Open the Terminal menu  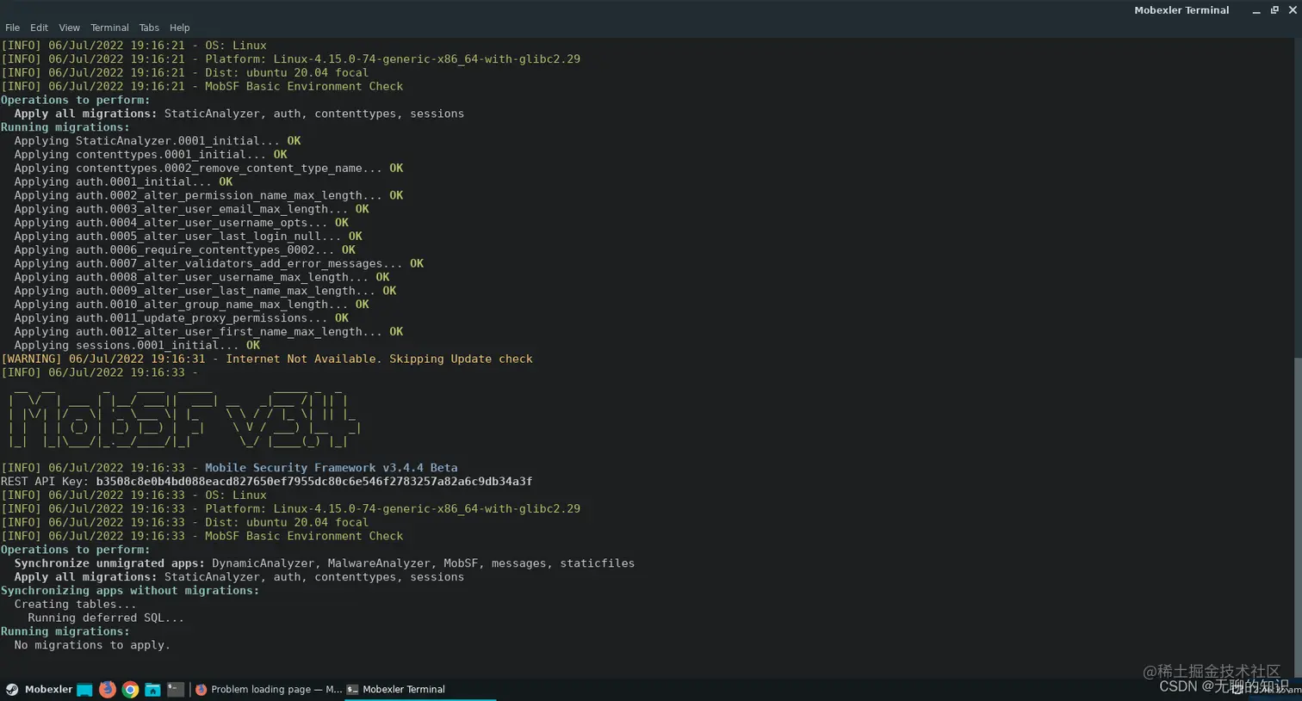(x=109, y=28)
